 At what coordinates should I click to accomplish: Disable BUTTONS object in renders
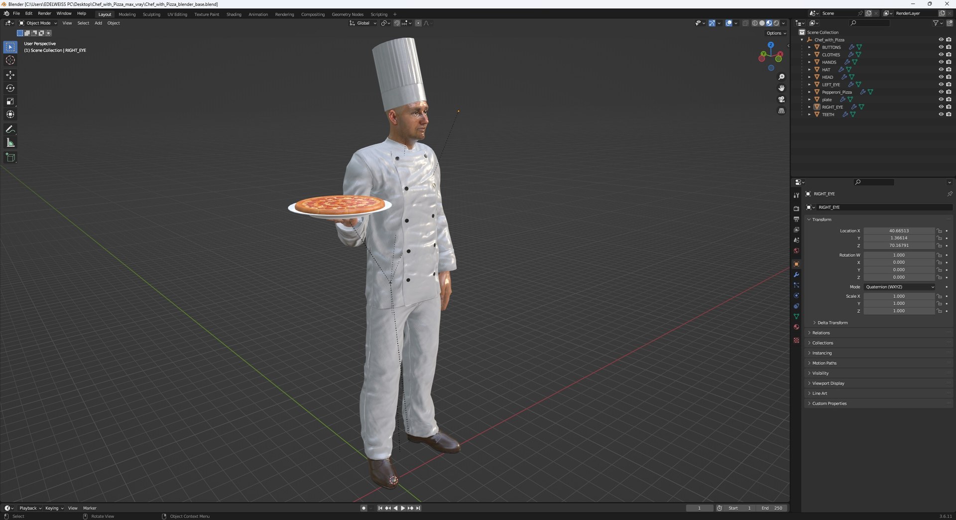(949, 47)
